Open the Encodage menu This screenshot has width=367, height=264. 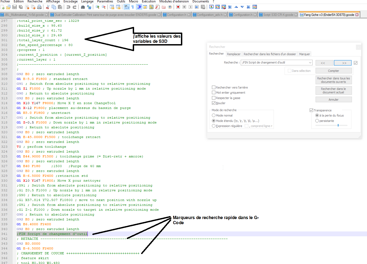coord(71,2)
